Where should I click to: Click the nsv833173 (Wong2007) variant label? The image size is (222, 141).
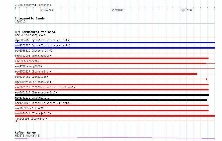tap(30, 35)
